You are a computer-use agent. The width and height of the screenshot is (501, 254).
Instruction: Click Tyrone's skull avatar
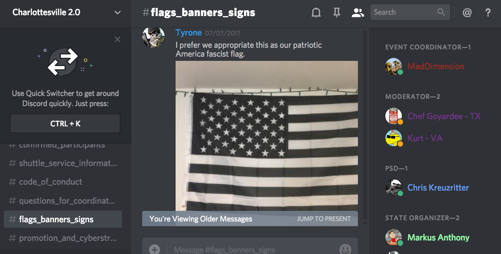pos(153,37)
